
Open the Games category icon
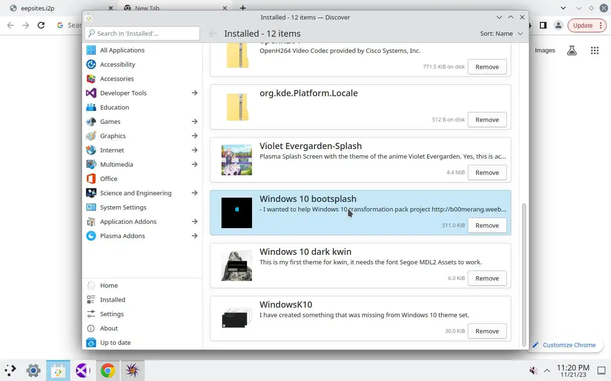point(91,121)
